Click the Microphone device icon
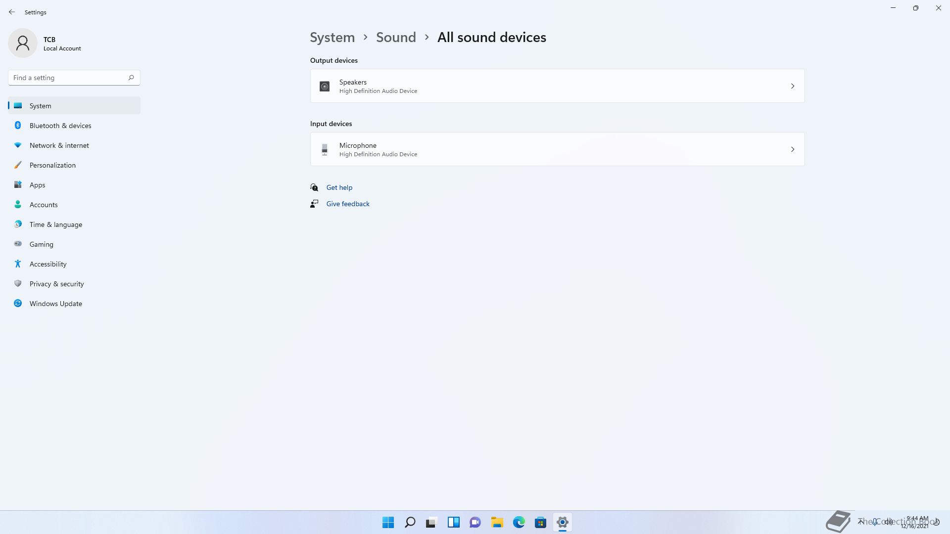This screenshot has width=950, height=534. 325,149
